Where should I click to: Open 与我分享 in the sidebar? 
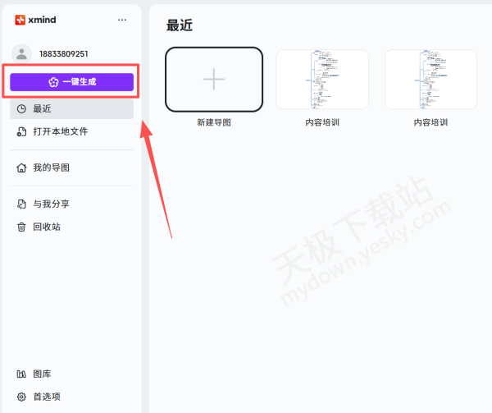(52, 204)
